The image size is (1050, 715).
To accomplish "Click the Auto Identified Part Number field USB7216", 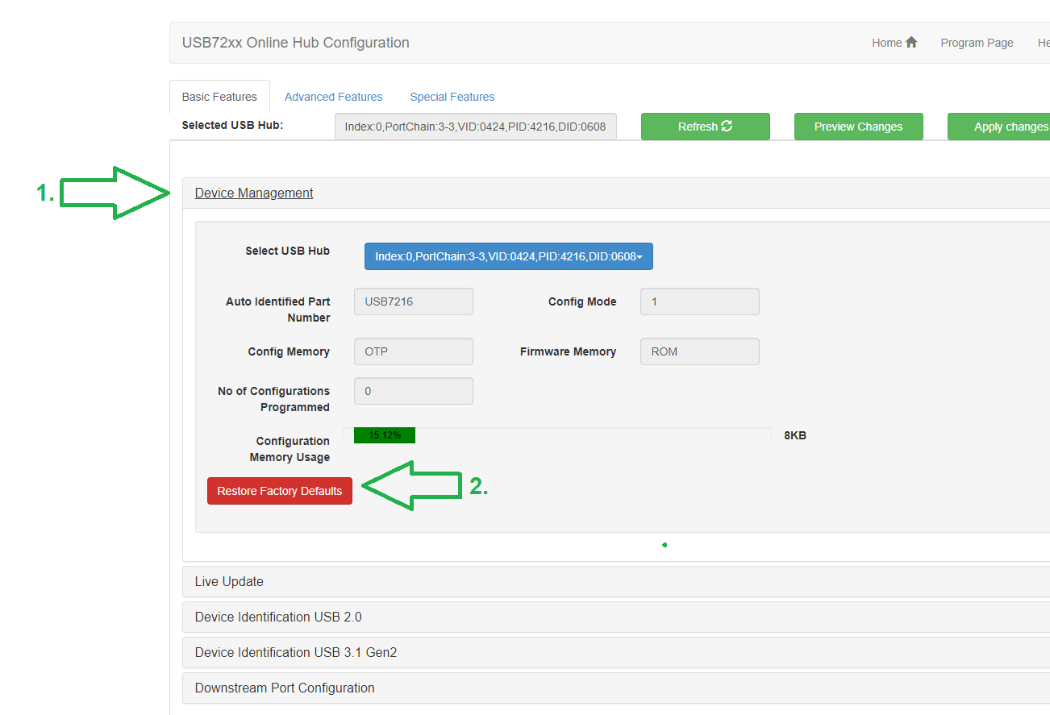I will 414,301.
